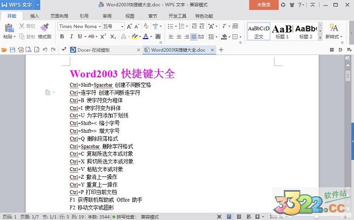Apply the 正文 style
Screen dimensions: 354x220
click(x=259, y=32)
